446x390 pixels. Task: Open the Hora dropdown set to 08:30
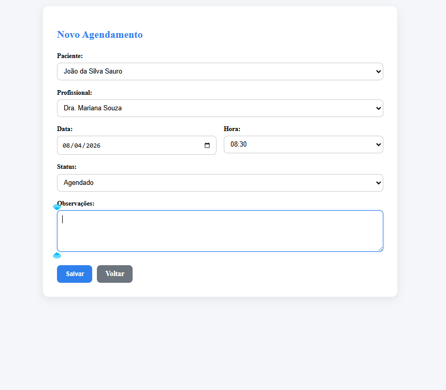[x=303, y=145]
